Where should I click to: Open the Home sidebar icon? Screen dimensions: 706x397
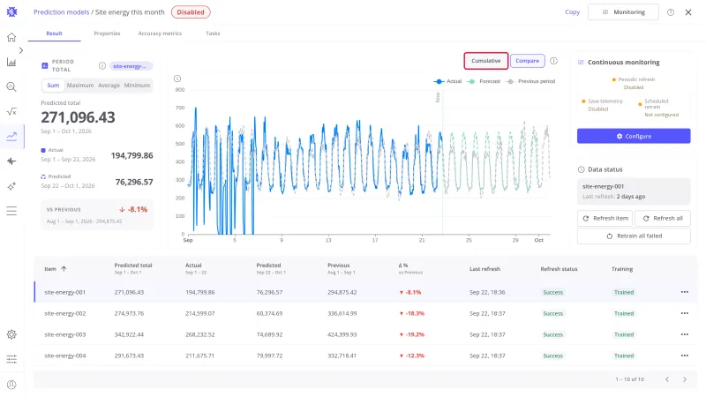click(x=11, y=37)
